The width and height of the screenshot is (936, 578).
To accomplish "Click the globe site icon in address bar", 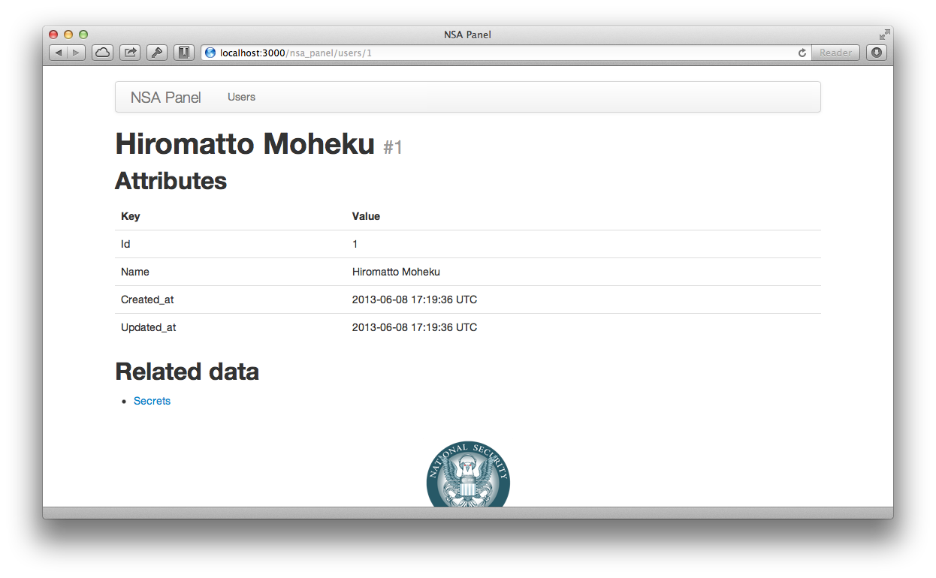I will tap(210, 53).
